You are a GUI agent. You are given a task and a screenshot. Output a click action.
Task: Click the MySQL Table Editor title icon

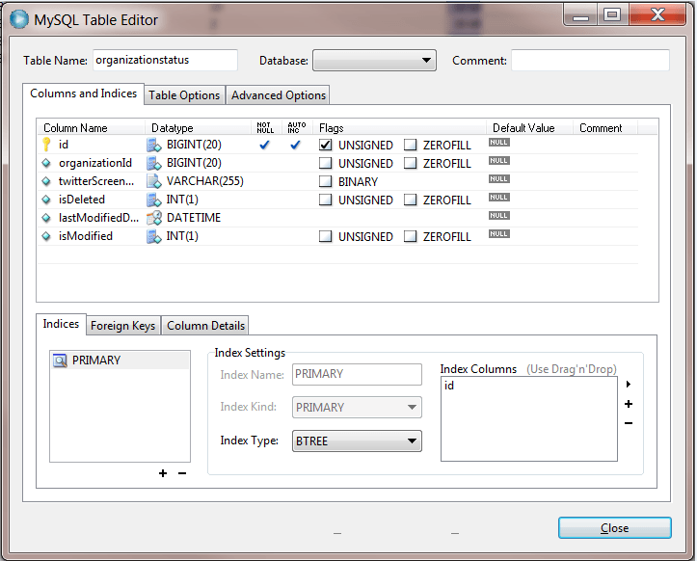(x=19, y=19)
